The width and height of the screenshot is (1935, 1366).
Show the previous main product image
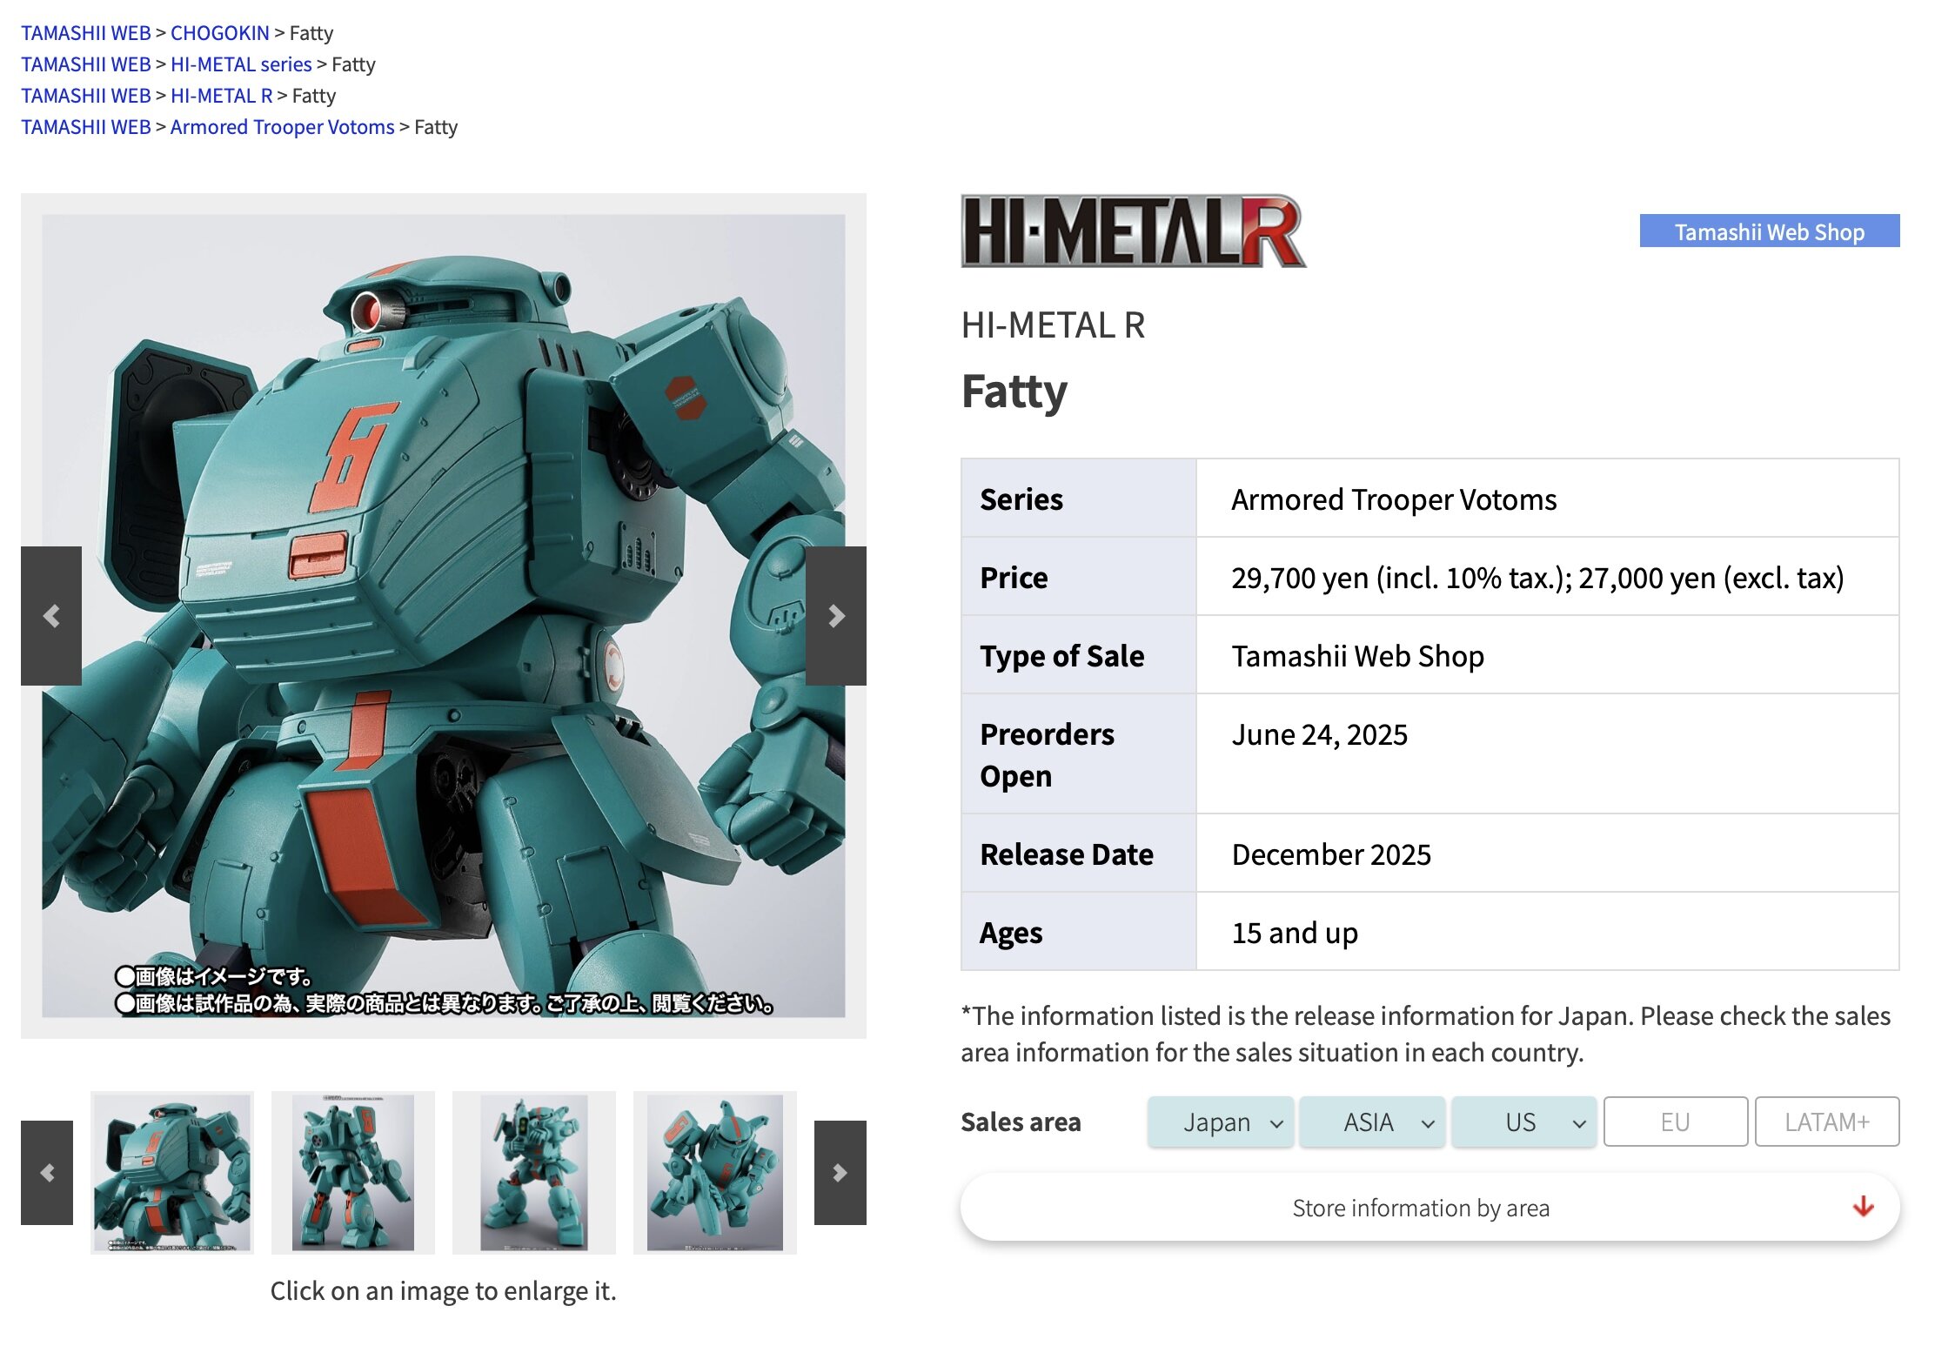pyautogui.click(x=51, y=615)
